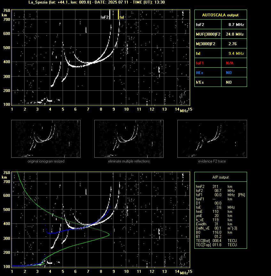Click the yellow fxI marker on top ionogram
The image size is (271, 276).
(118, 15)
